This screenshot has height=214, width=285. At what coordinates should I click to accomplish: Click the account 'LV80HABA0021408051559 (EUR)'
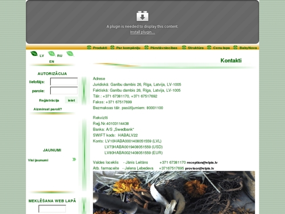[x=134, y=152]
